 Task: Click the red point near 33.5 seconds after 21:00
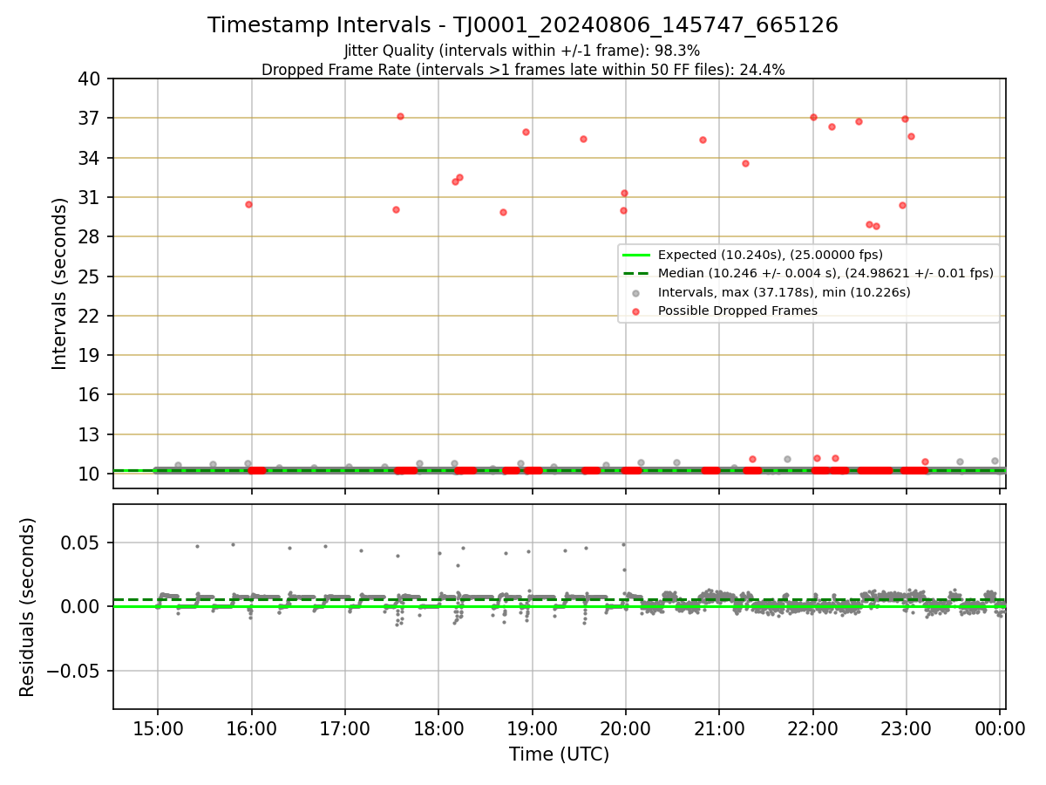click(745, 163)
